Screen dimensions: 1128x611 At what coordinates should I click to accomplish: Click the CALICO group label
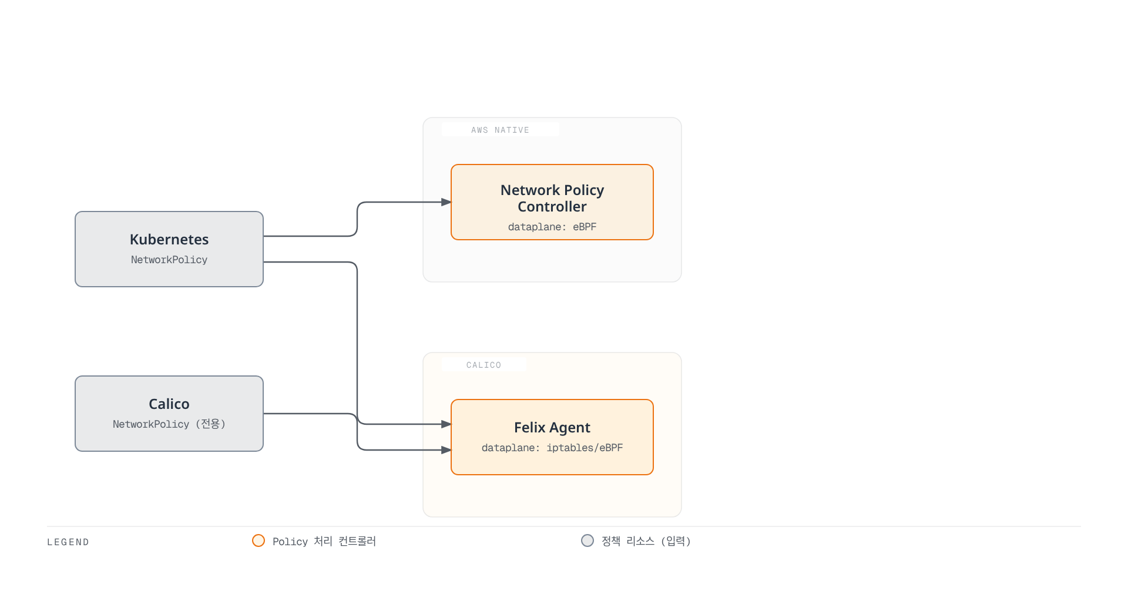coord(484,365)
